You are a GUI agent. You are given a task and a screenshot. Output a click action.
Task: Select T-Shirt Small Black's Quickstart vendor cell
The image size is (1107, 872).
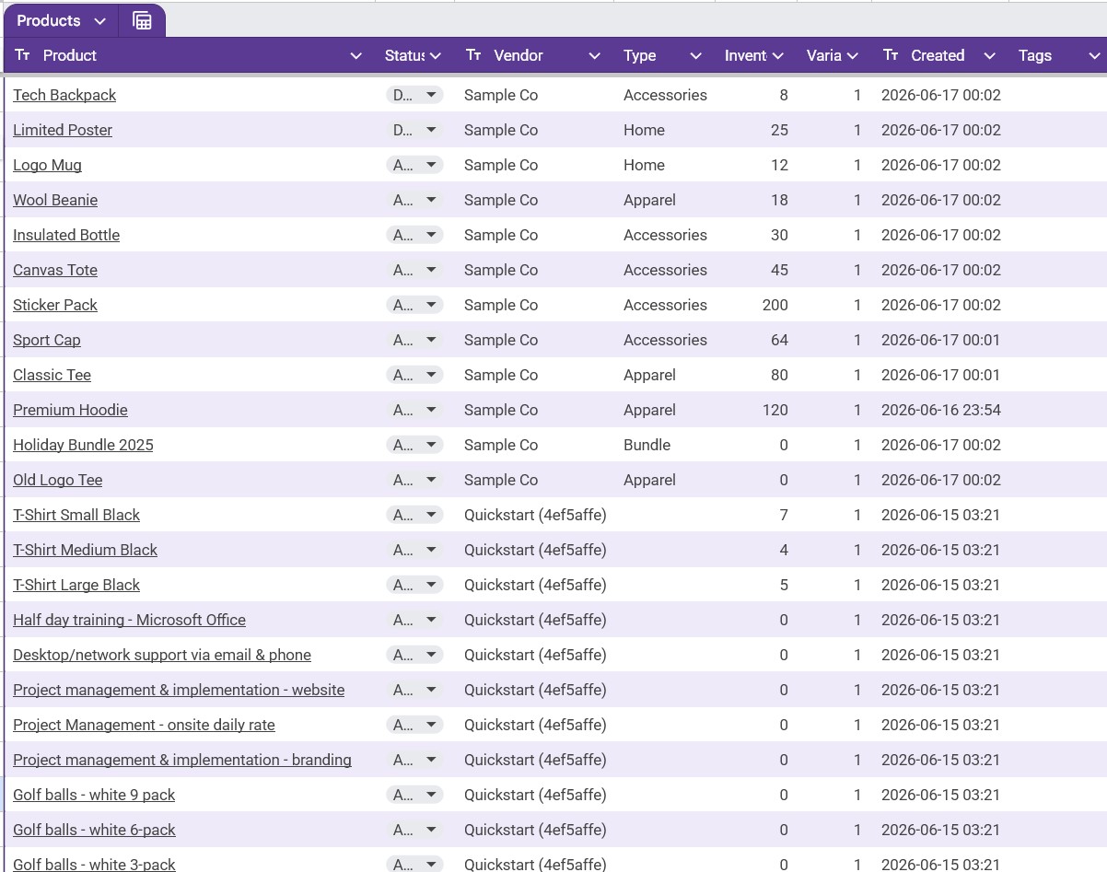(534, 515)
